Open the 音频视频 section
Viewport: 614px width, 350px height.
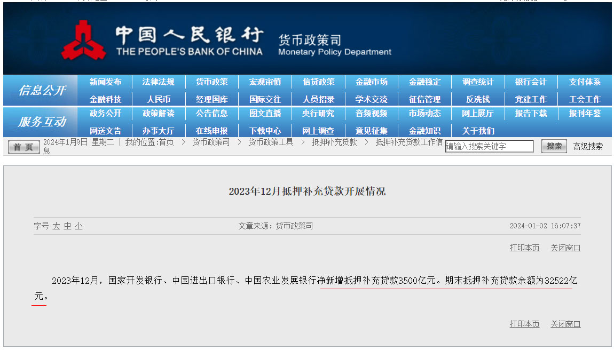click(372, 113)
